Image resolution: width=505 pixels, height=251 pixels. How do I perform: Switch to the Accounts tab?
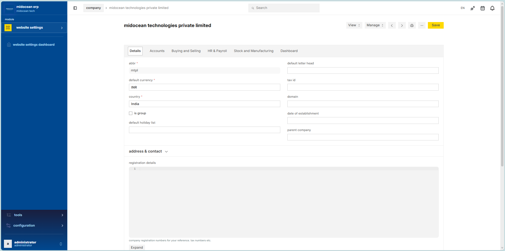click(x=157, y=51)
